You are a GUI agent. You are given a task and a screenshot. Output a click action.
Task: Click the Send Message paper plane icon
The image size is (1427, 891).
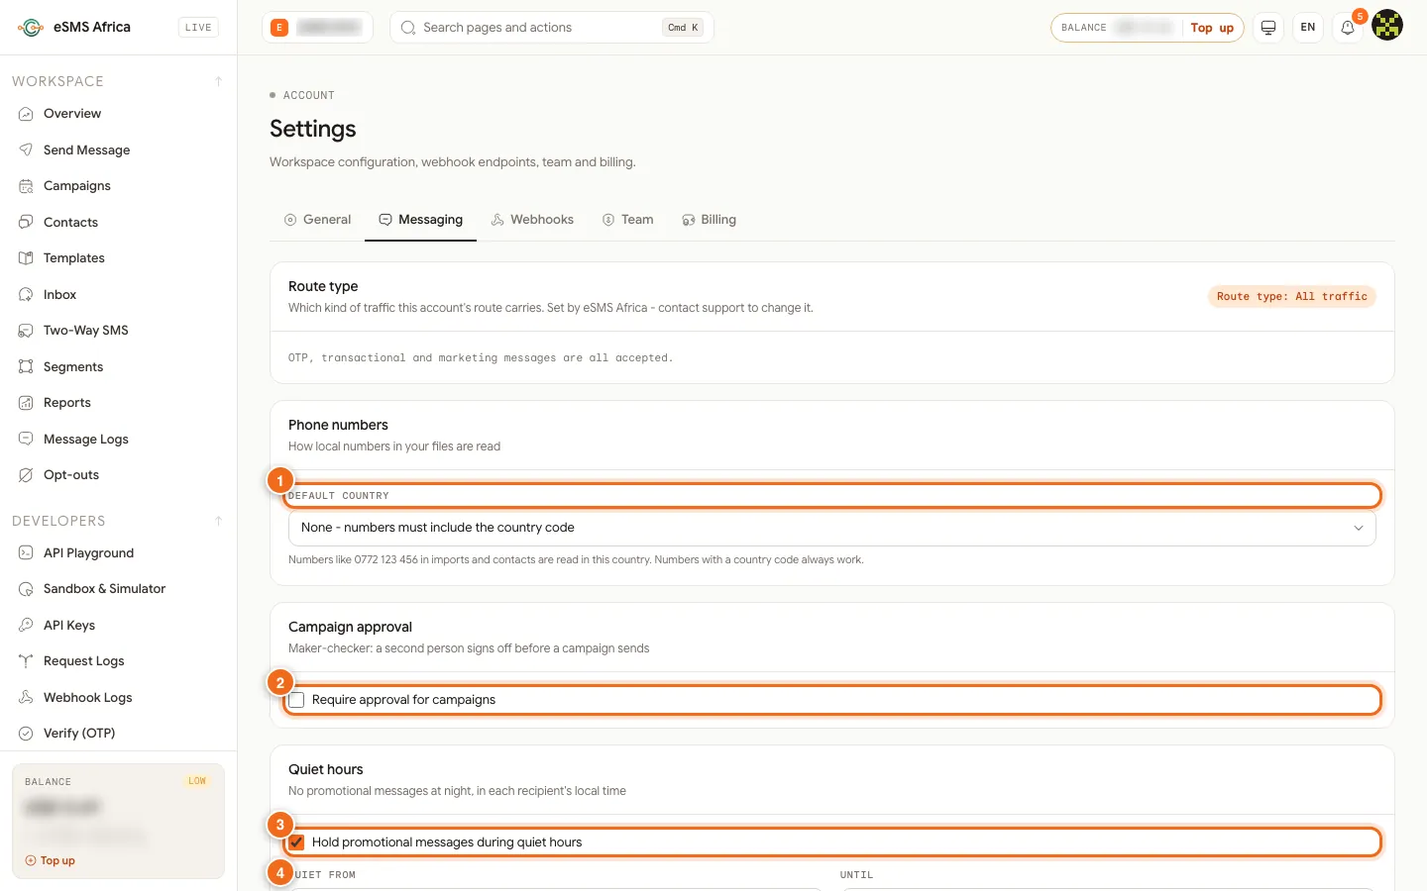26,149
